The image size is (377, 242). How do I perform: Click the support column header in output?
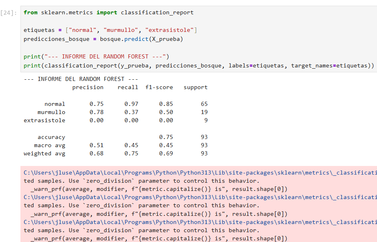click(196, 87)
